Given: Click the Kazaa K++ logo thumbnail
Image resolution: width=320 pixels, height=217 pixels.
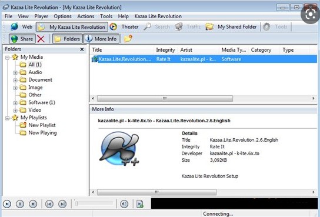Looking at the screenshot, I should (x=120, y=149).
